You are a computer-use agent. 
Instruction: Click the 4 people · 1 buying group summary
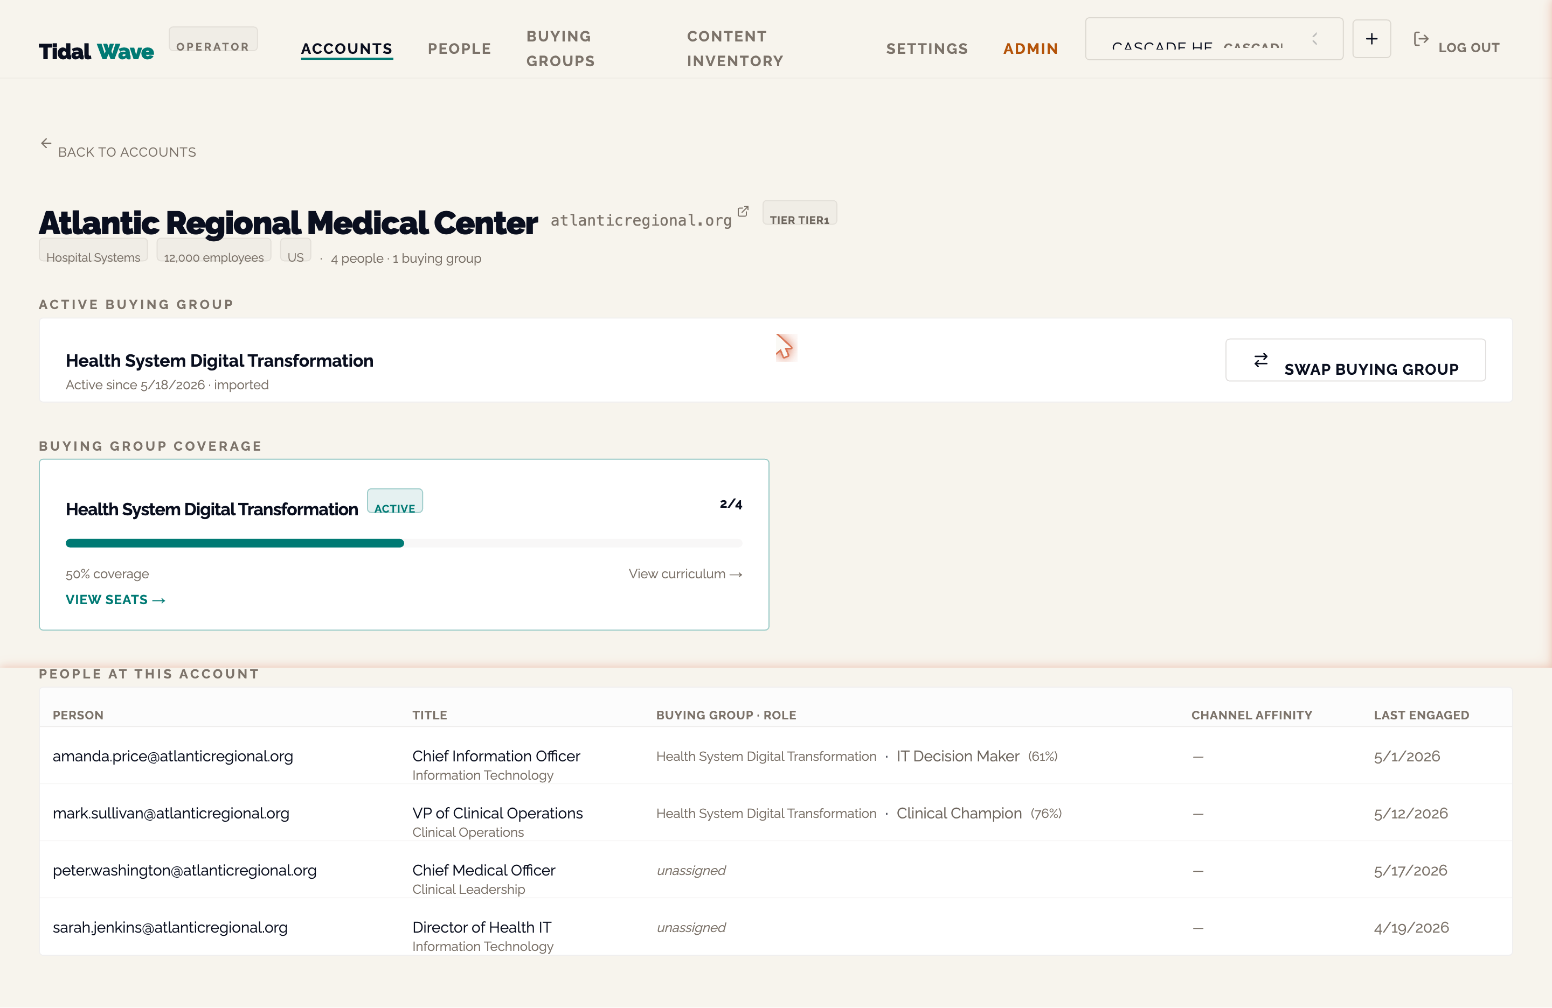pyautogui.click(x=406, y=258)
